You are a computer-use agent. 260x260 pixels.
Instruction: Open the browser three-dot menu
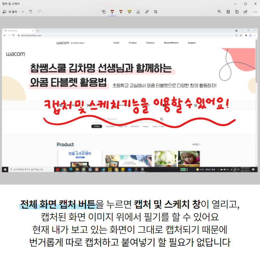tap(255, 35)
